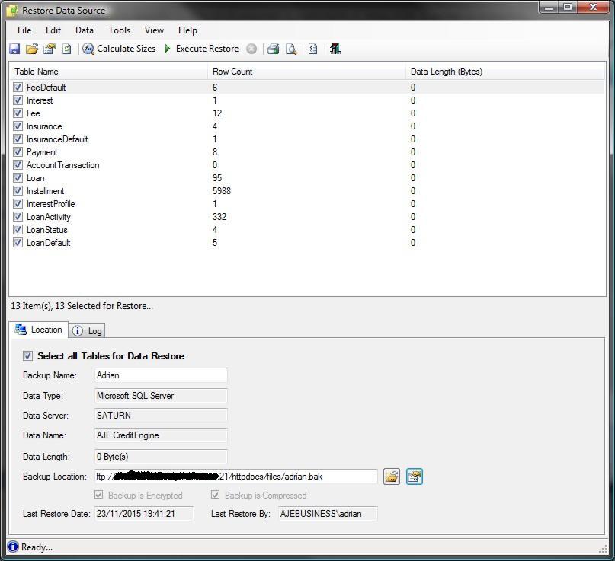Uncheck the FeeDefault table checkbox
This screenshot has width=615, height=561.
[18, 88]
